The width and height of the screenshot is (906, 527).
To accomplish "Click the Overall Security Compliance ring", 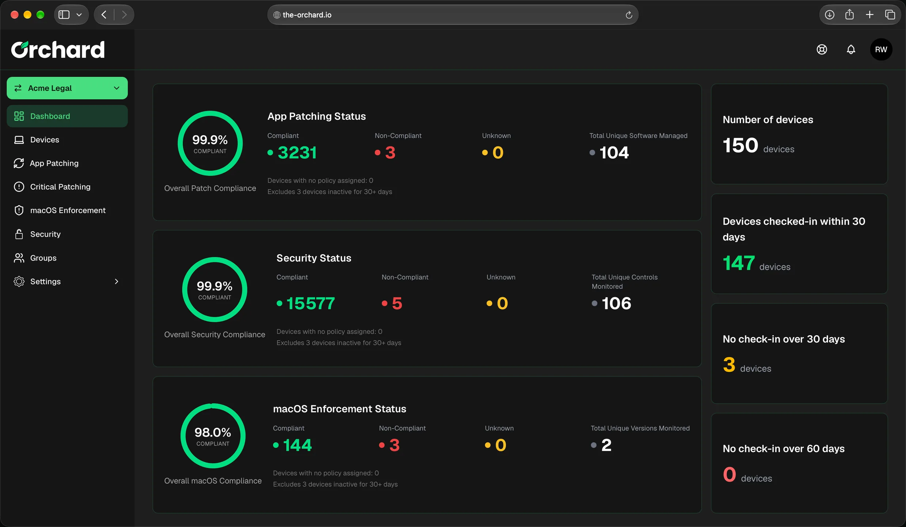I will click(x=214, y=290).
